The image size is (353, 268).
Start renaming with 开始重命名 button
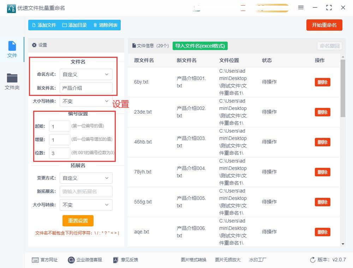(324, 25)
